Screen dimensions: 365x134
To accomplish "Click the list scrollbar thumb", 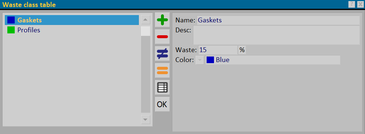I will pyautogui.click(x=145, y=31).
